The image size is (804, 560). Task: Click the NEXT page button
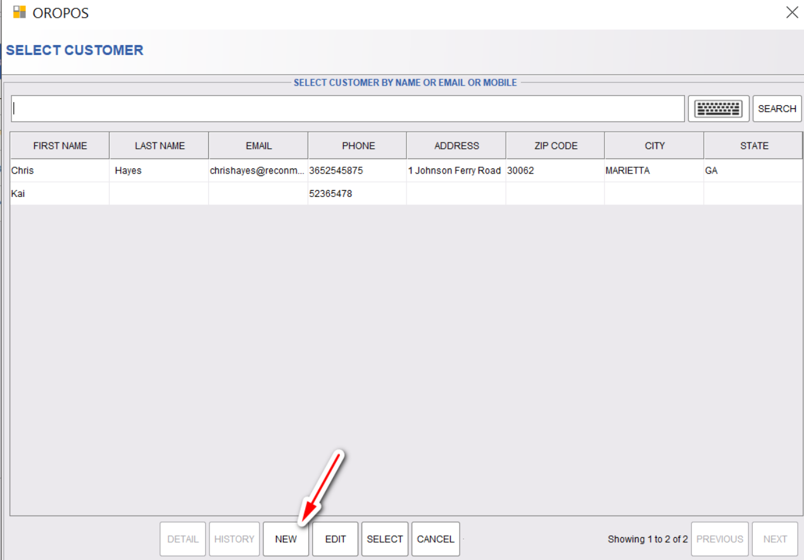click(x=775, y=539)
